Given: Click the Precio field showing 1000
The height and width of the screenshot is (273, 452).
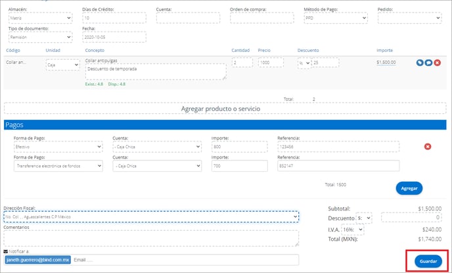Looking at the screenshot, I should point(271,62).
